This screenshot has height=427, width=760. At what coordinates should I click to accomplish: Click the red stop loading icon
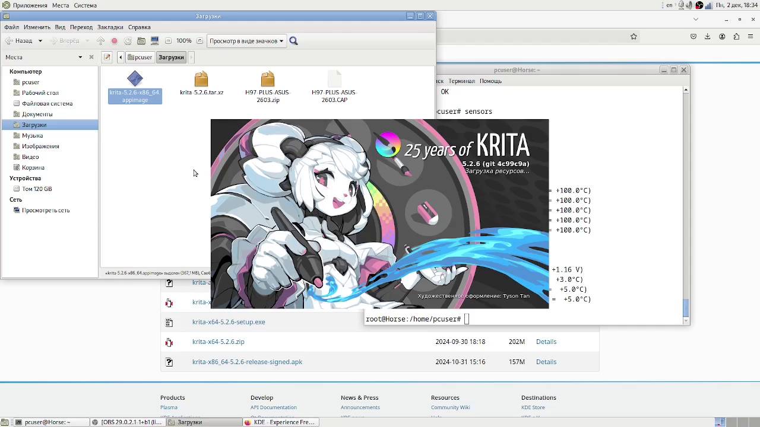[x=114, y=41]
